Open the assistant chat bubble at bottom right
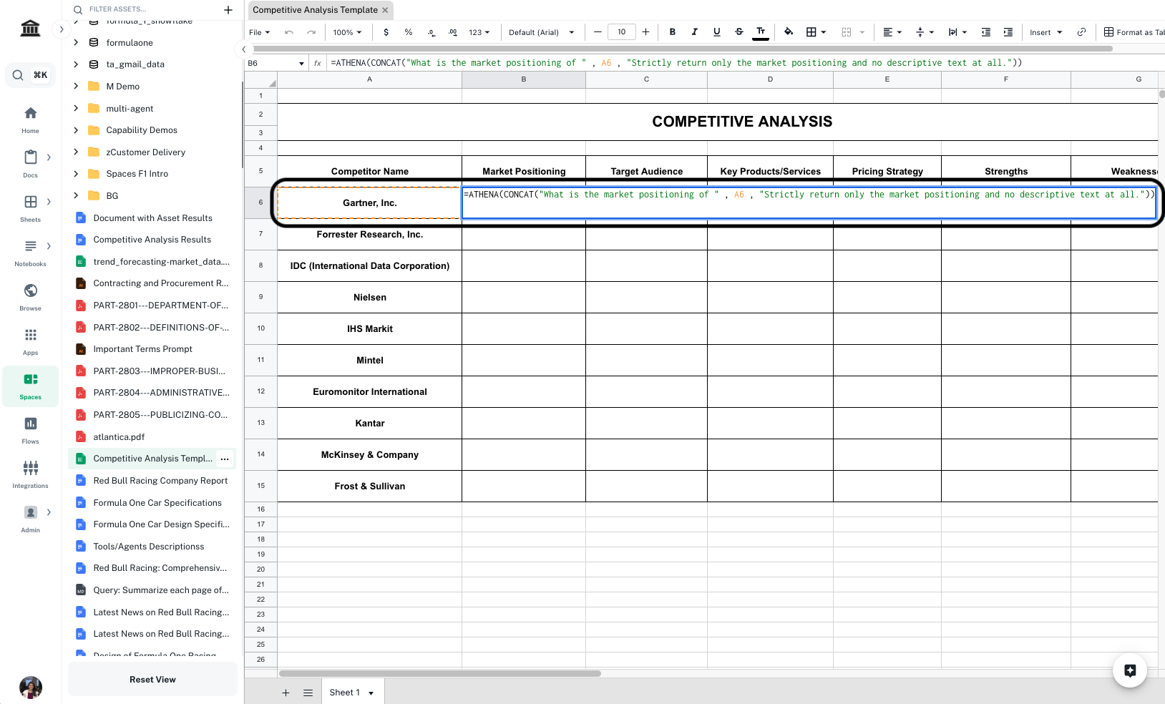 [1130, 670]
